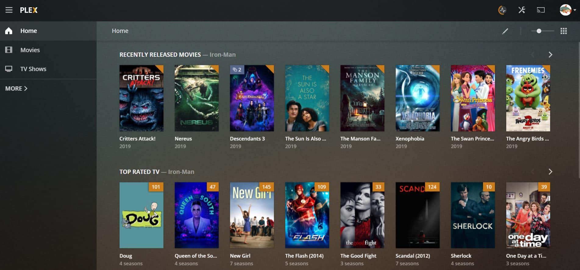Screen dimensions: 580x270
Task: Click The Flash (2014) title link
Action: [304, 256]
